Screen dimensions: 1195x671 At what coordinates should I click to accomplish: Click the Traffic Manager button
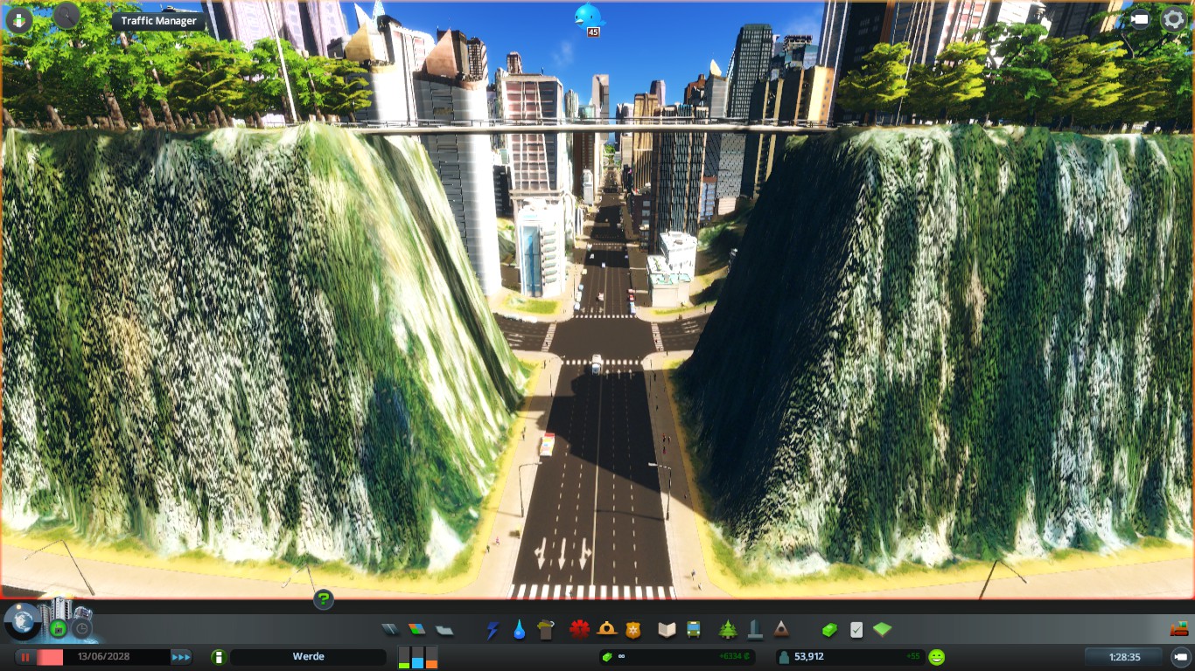click(x=159, y=21)
